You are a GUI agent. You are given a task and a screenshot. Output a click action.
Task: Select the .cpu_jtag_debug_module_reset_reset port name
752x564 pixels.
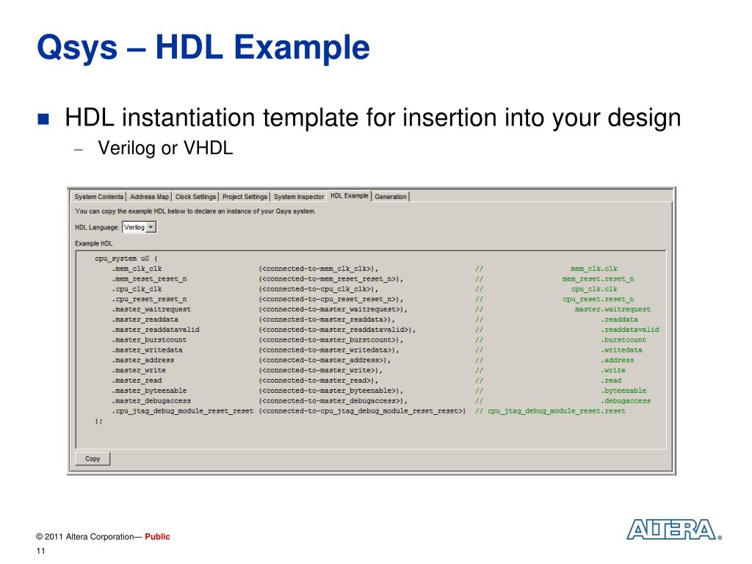point(182,411)
